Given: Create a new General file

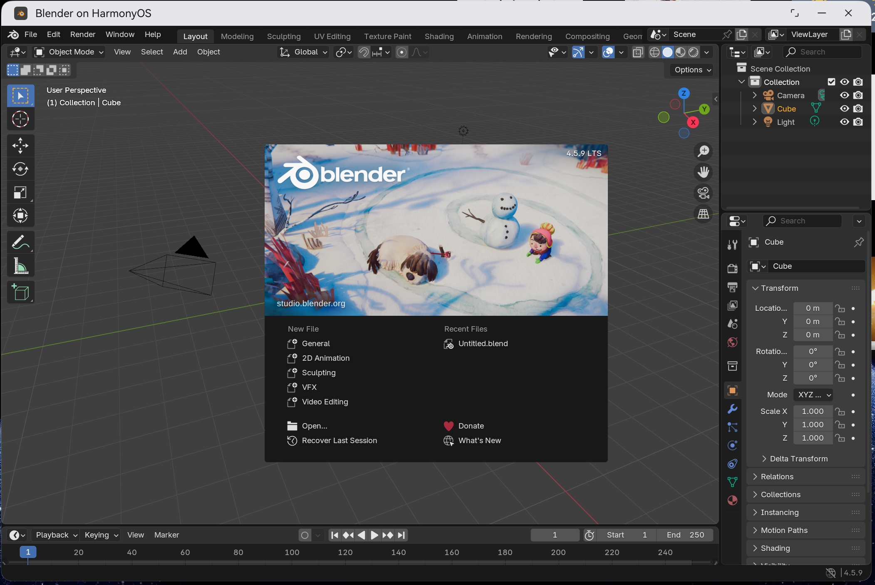Looking at the screenshot, I should (x=315, y=344).
